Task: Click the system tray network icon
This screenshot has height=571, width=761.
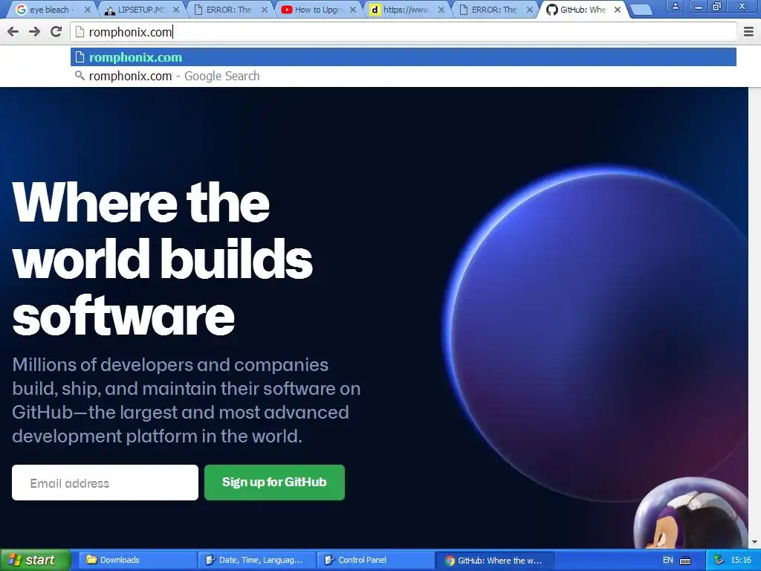Action: 719,561
